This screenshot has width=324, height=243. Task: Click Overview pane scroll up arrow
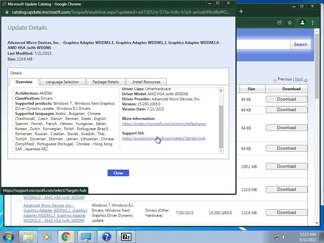(x=221, y=90)
